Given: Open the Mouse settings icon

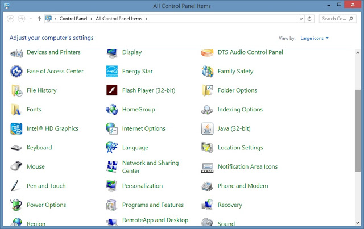Looking at the screenshot, I should click(x=16, y=167).
